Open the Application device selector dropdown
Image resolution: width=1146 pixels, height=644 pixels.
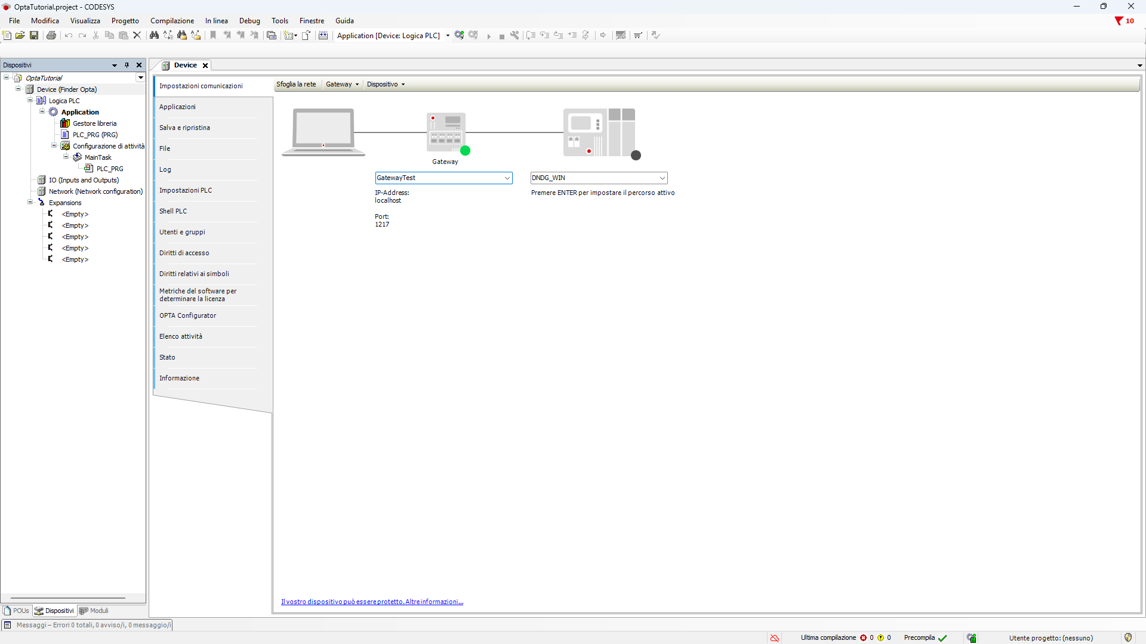click(x=448, y=36)
